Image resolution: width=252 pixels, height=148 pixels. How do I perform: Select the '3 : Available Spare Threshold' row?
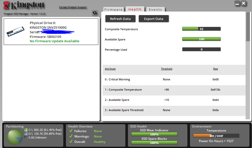(174, 110)
